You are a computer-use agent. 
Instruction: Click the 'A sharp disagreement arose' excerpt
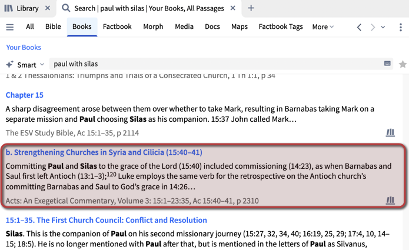pos(190,114)
